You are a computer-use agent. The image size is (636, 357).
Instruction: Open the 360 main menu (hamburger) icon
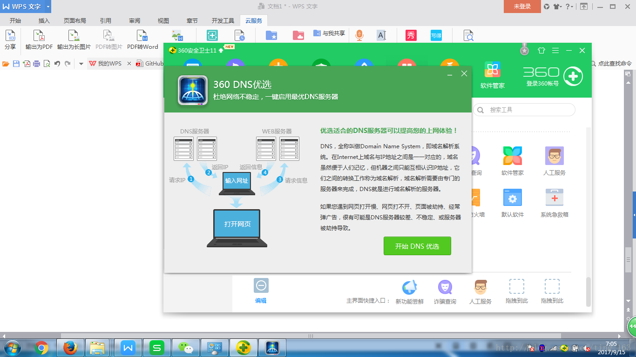click(x=555, y=50)
